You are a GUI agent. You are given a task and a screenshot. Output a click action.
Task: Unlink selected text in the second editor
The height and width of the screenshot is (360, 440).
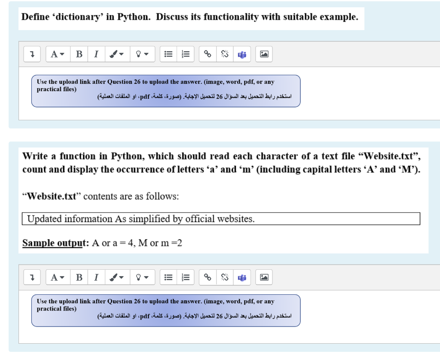click(225, 277)
